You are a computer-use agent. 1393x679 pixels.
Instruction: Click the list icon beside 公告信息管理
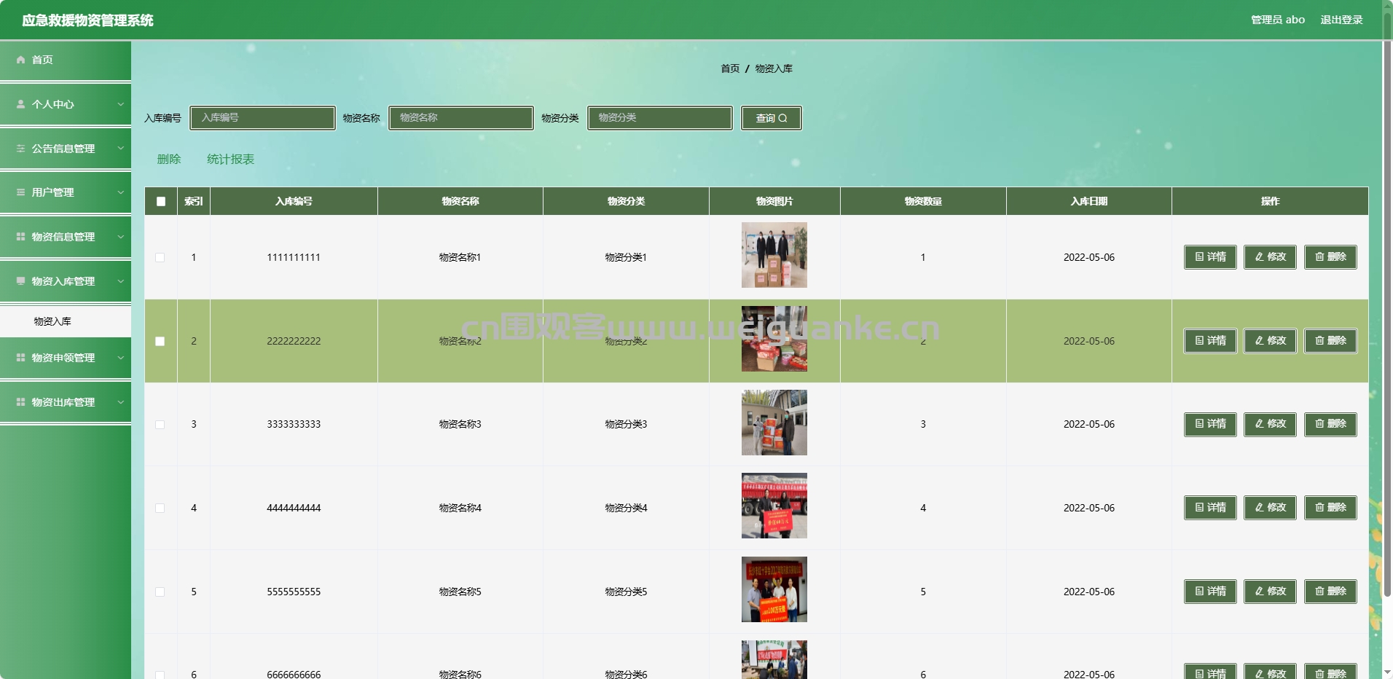(20, 149)
